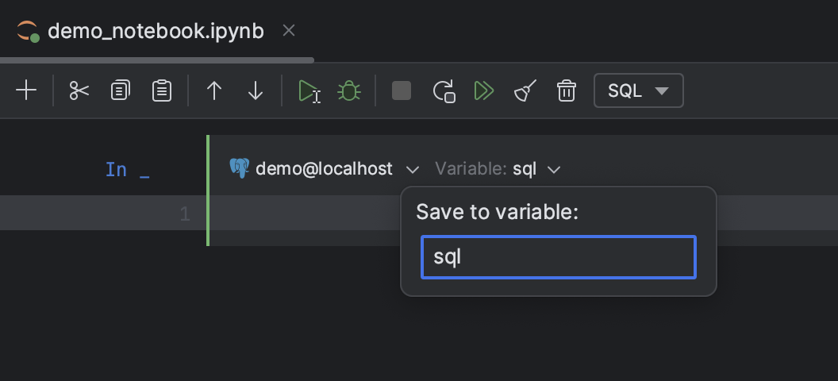Image resolution: width=838 pixels, height=381 pixels.
Task: Move cell up with arrow icon
Action: point(213,90)
